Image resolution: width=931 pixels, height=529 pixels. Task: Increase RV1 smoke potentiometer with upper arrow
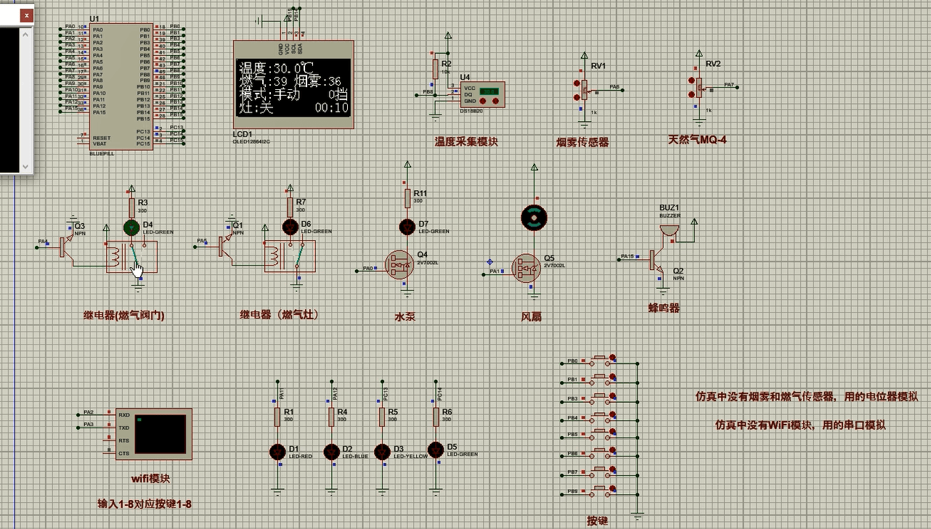point(577,81)
